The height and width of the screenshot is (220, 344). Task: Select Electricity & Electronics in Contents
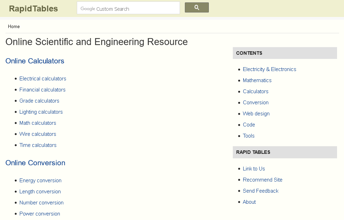coord(269,69)
